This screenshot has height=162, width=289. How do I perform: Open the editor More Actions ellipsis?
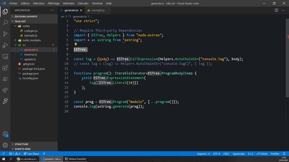(283, 10)
